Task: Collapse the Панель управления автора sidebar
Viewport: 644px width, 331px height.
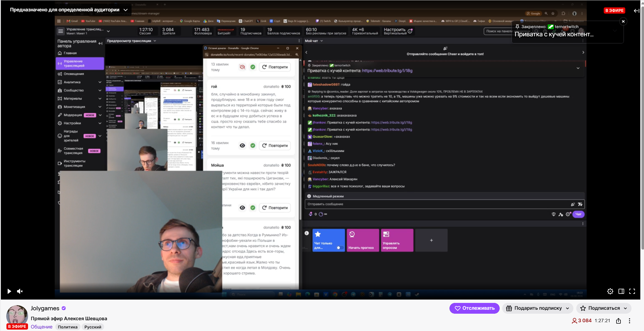Action: coord(100,43)
